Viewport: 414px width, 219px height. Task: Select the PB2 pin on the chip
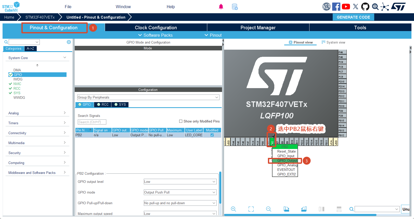pos(272,142)
